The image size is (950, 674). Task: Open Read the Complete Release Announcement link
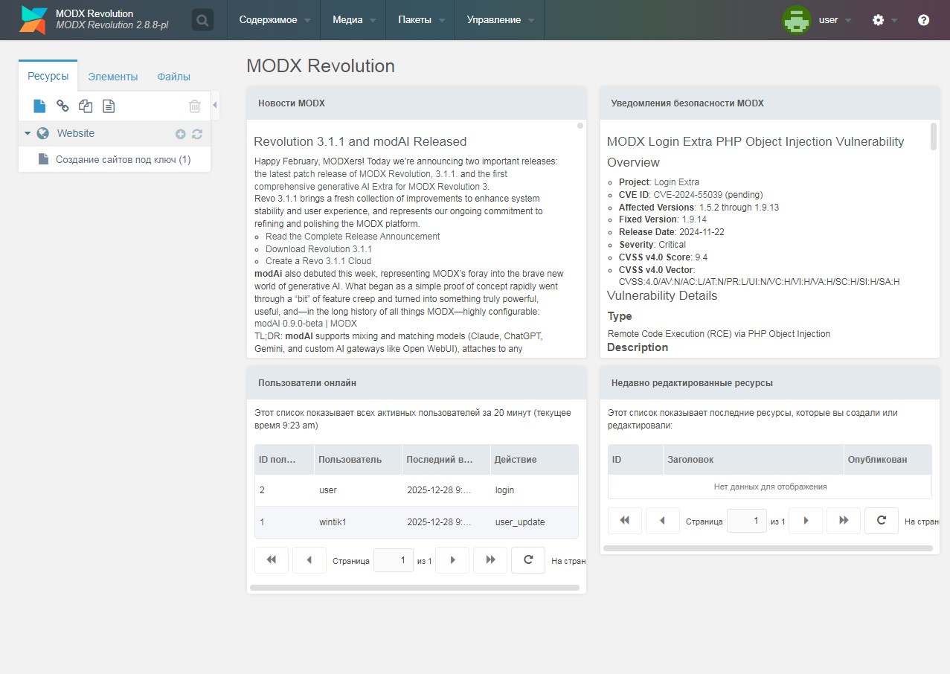click(x=353, y=237)
